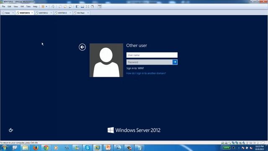The width and height of the screenshot is (268, 151).
Task: Switch to Unity mode icon
Action: (93, 7)
